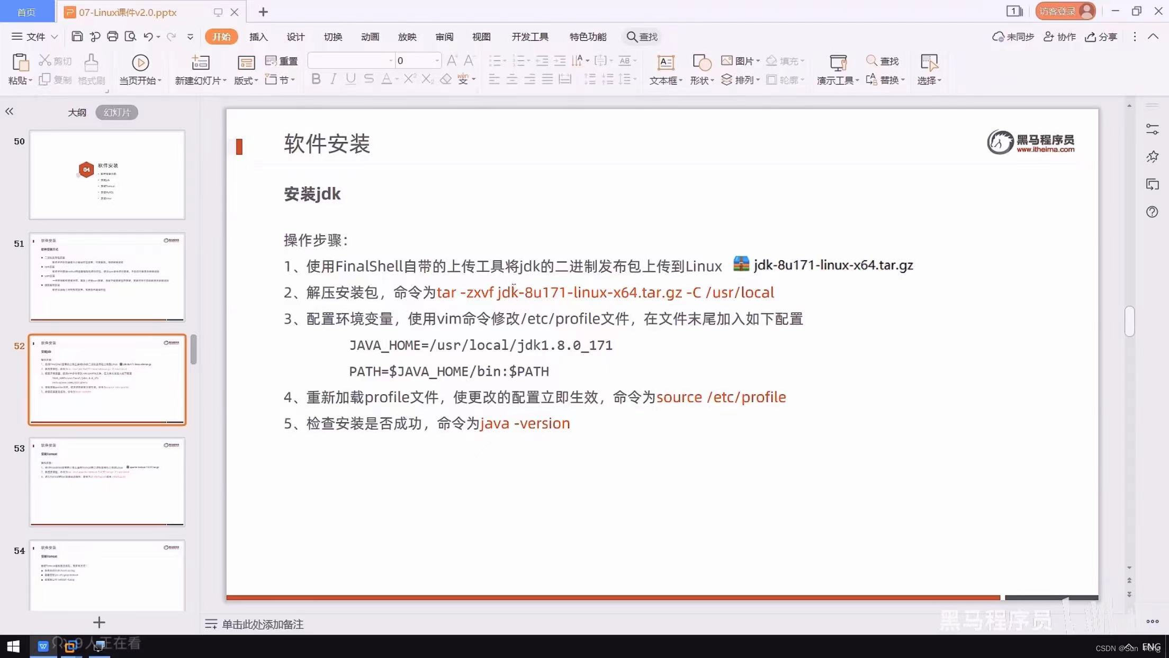Viewport: 1169px width, 658px height.
Task: Toggle Underline formatting
Action: (350, 79)
